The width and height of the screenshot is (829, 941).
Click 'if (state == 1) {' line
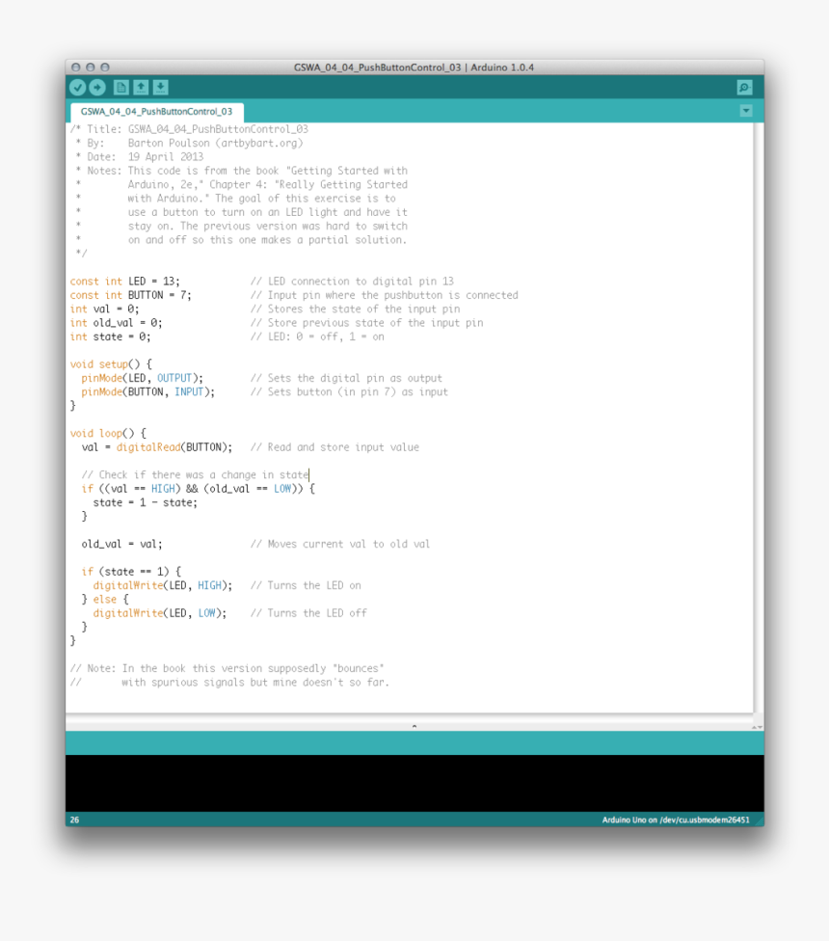point(131,572)
